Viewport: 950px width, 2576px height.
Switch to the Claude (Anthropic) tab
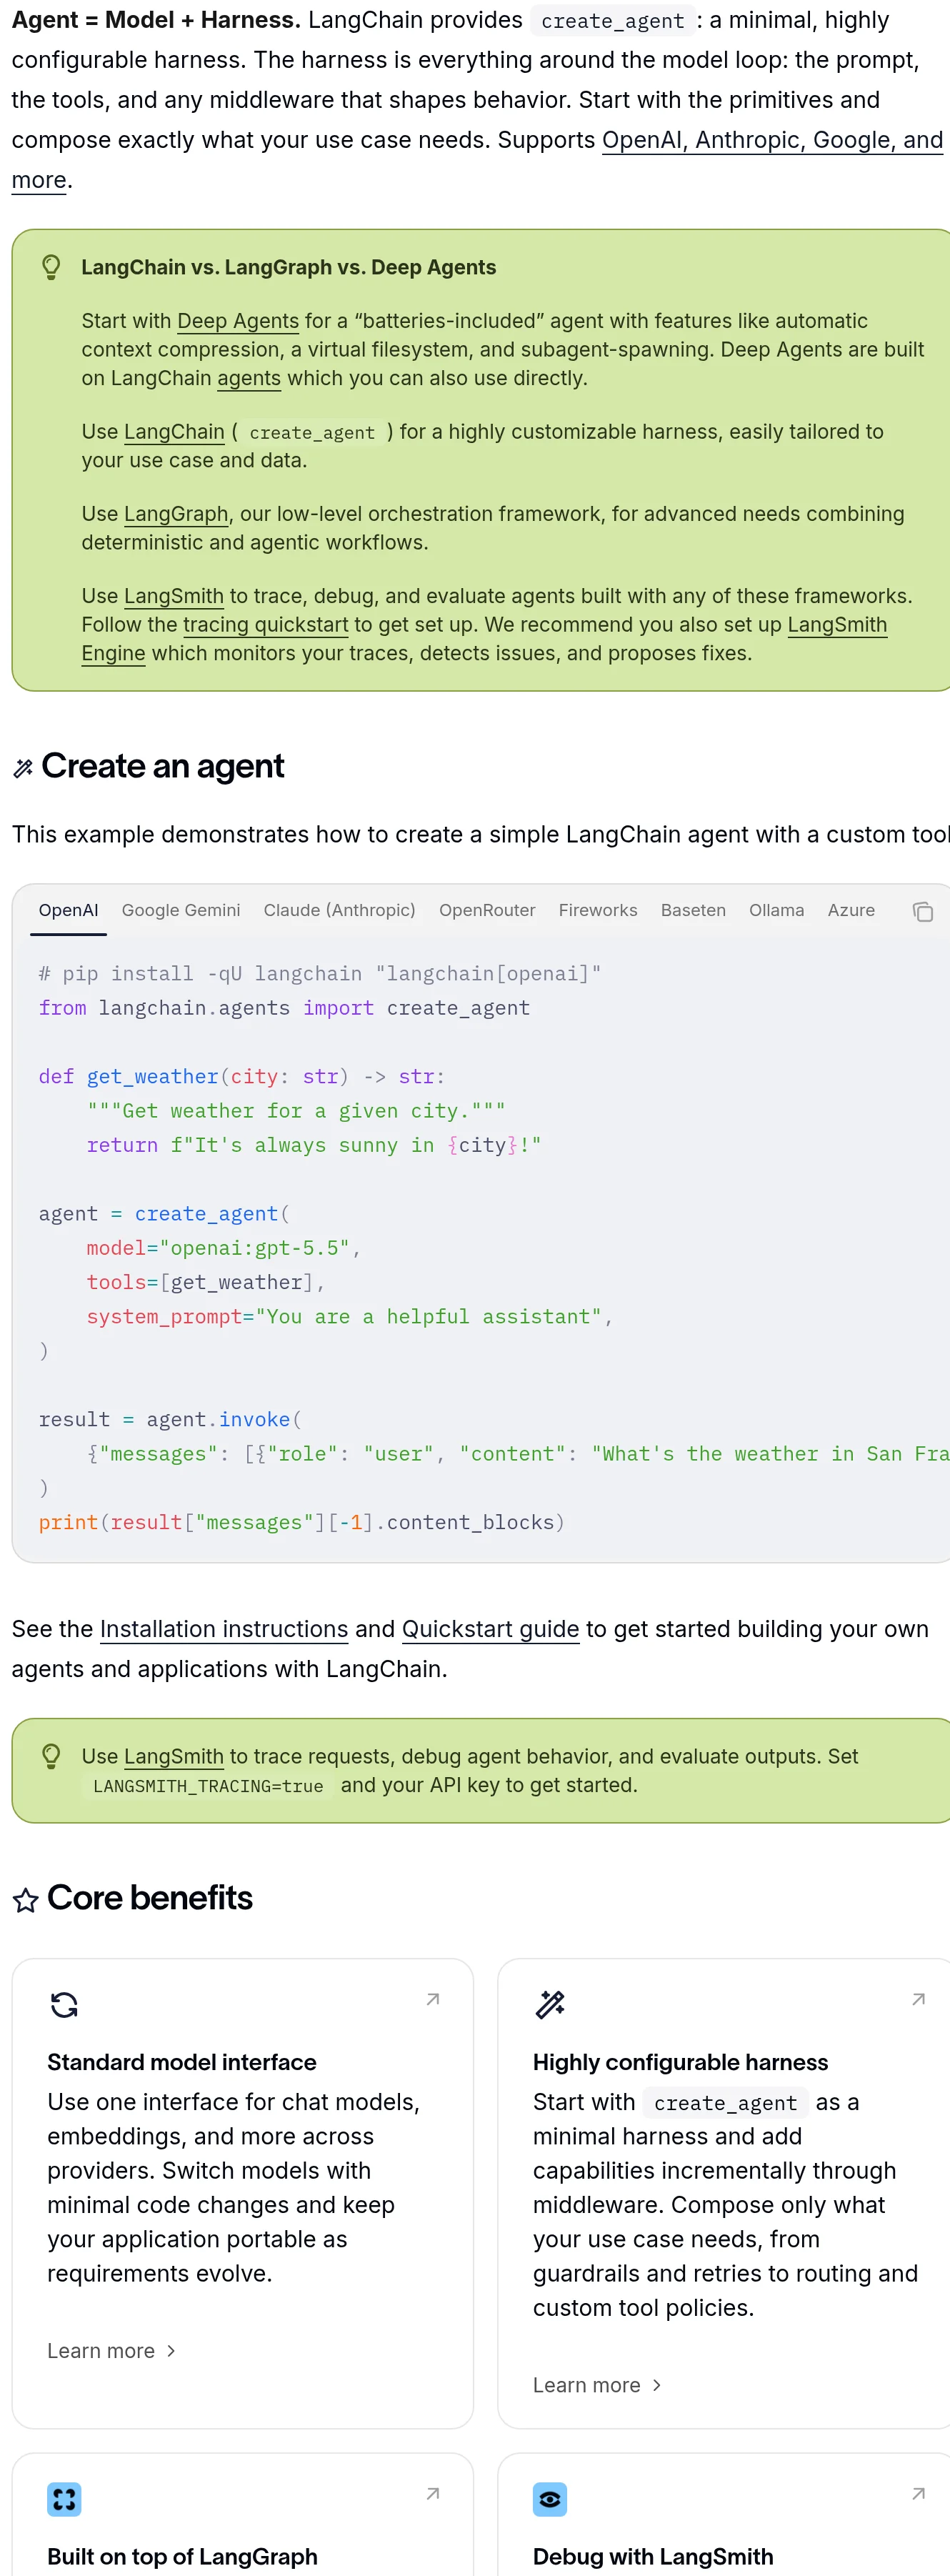[339, 910]
